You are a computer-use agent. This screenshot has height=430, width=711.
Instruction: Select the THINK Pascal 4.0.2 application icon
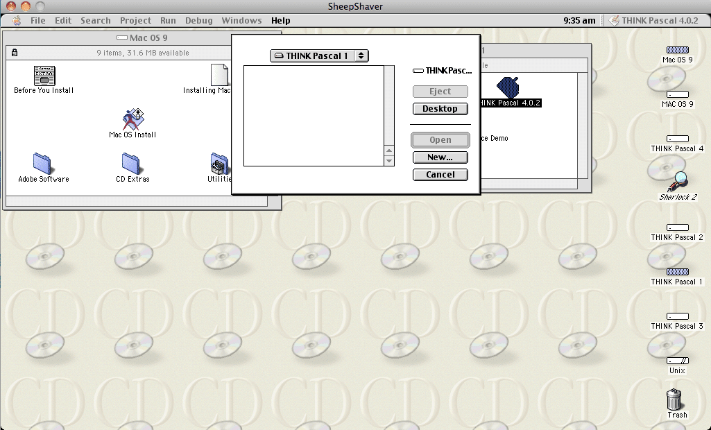click(x=508, y=87)
